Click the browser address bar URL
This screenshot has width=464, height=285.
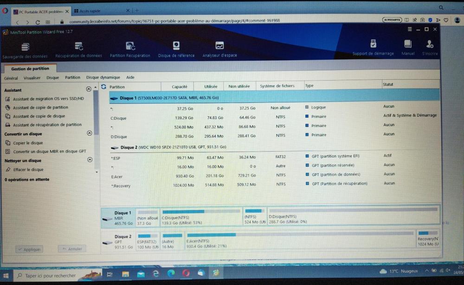coord(174,21)
